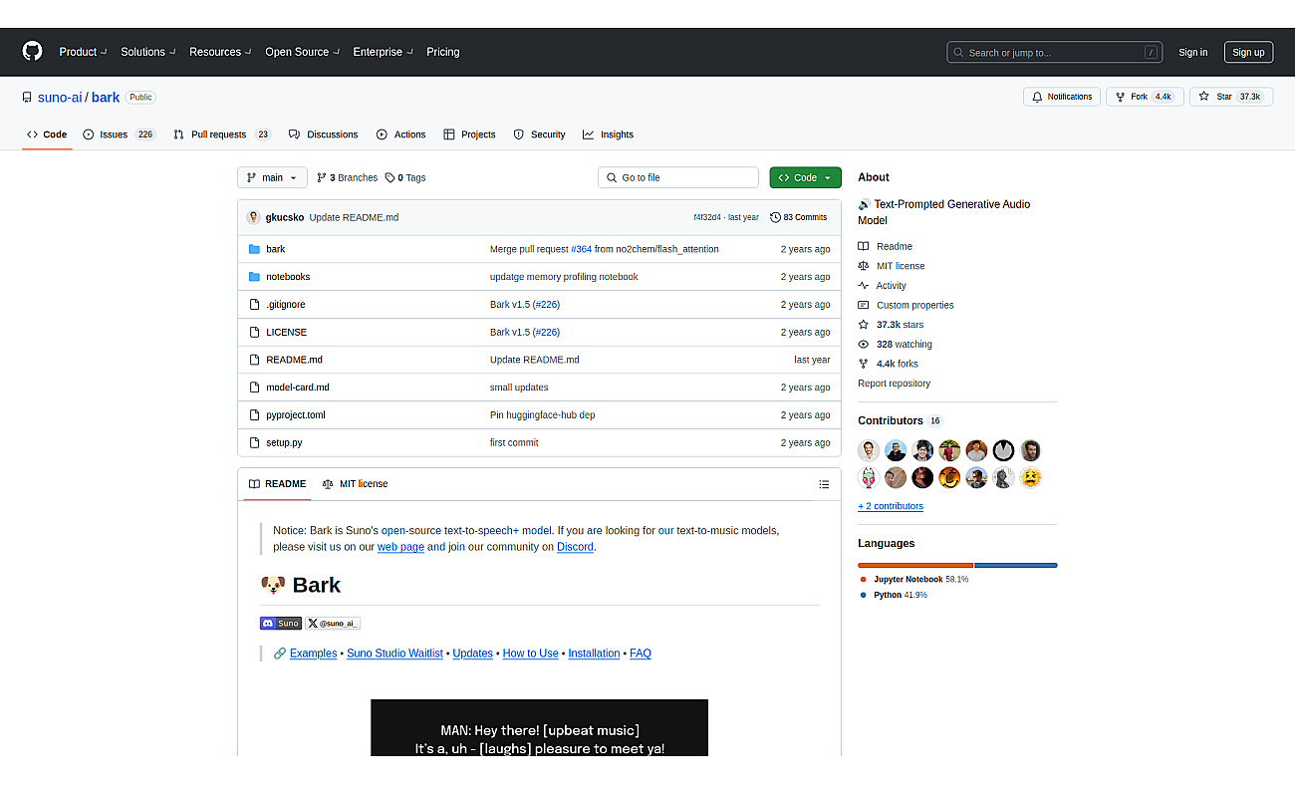The height and width of the screenshot is (785, 1295).
Task: Select the README tab in file viewer
Action: coord(277,484)
